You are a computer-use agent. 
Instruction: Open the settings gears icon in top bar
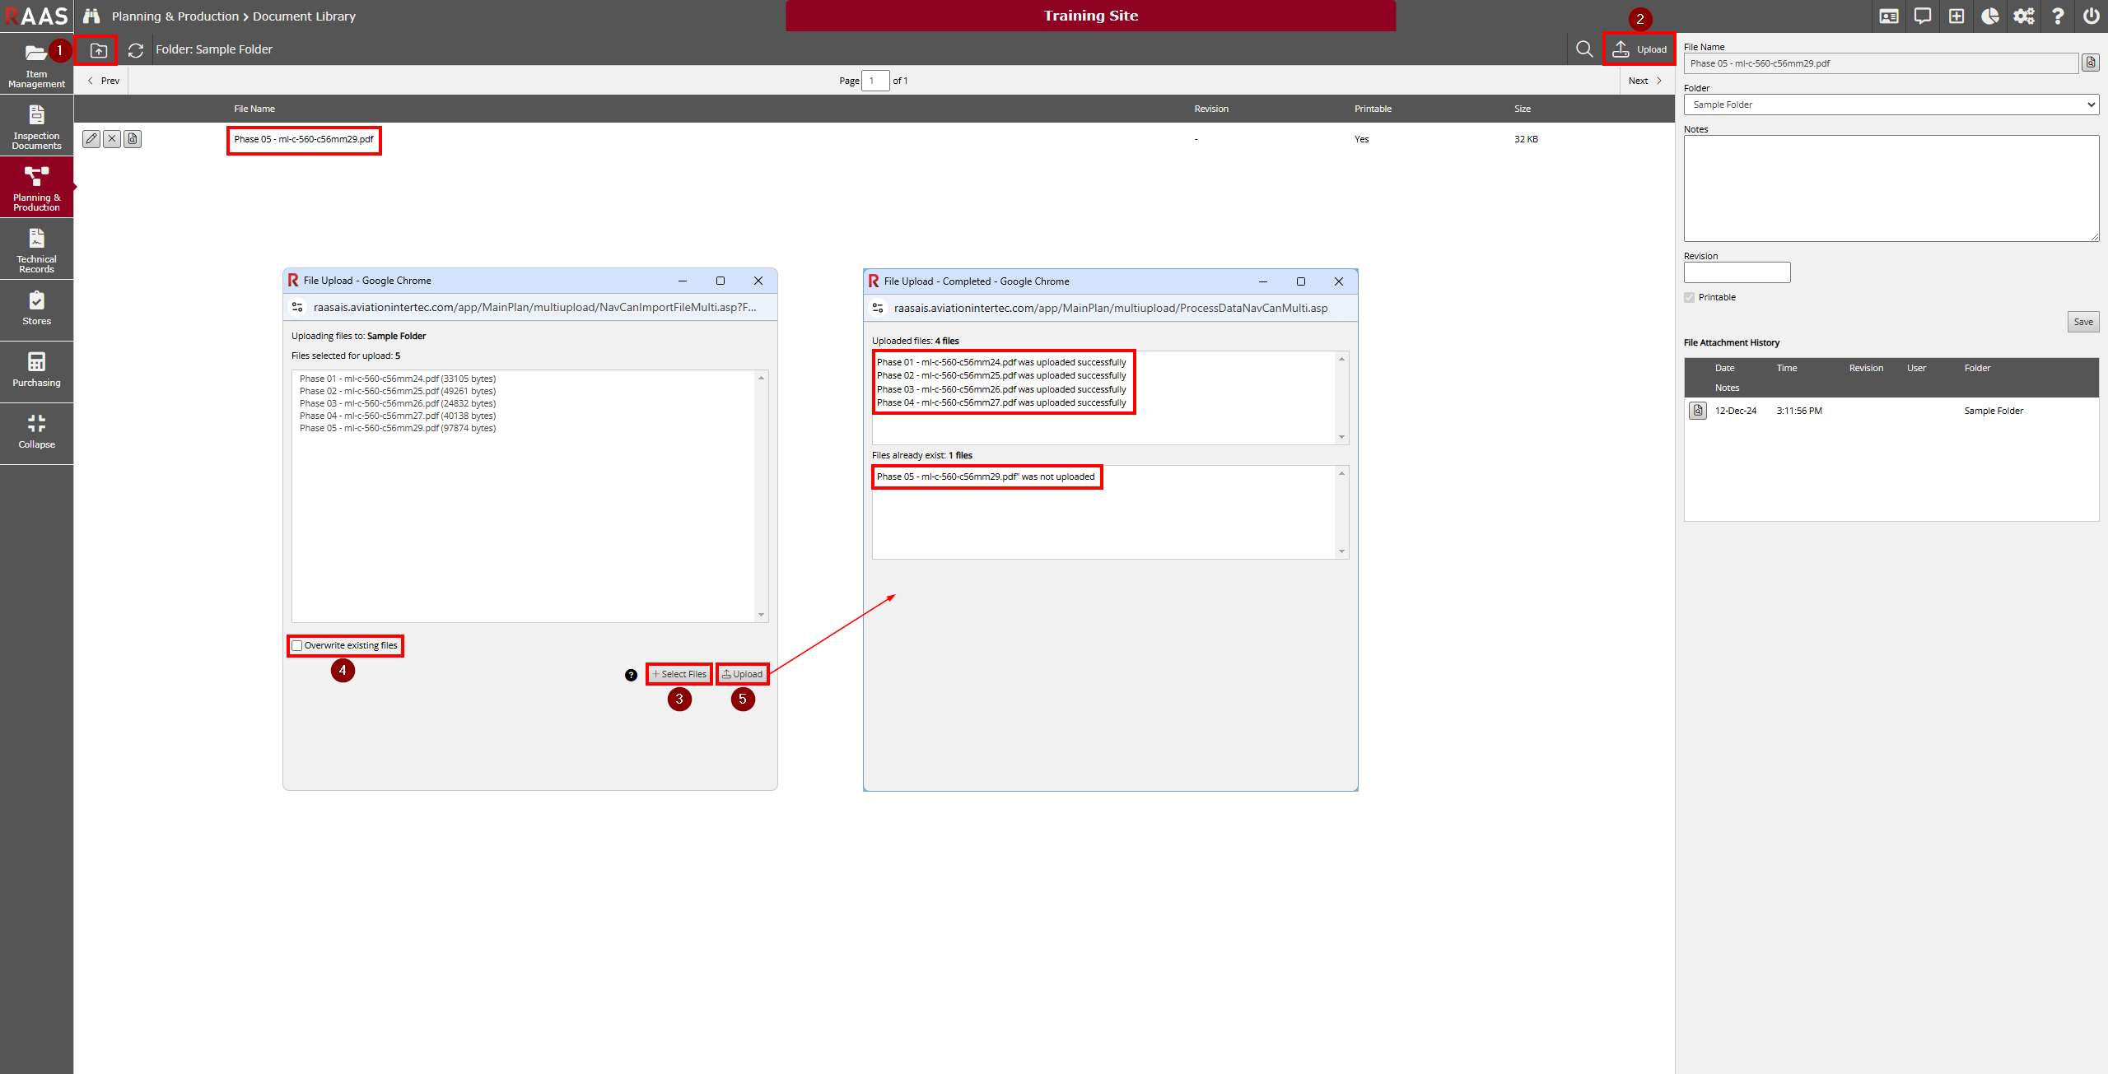(x=2023, y=16)
